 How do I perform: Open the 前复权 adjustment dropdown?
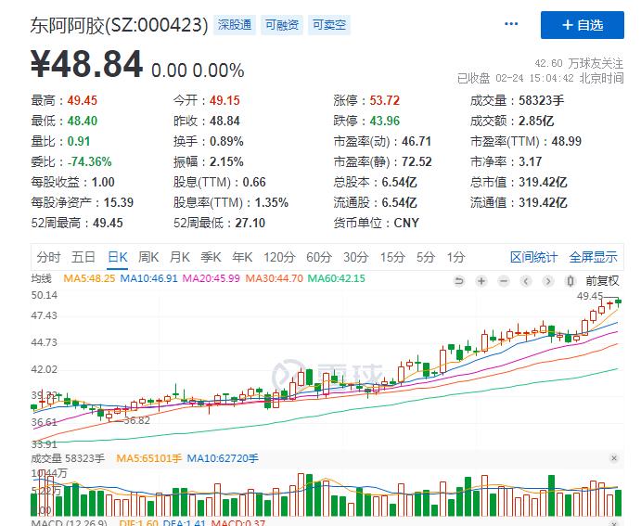tap(602, 281)
